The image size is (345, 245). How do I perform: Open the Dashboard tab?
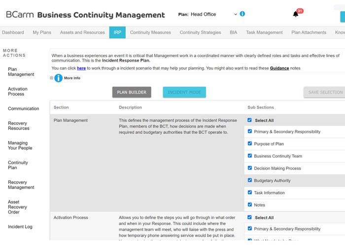pyautogui.click(x=13, y=33)
